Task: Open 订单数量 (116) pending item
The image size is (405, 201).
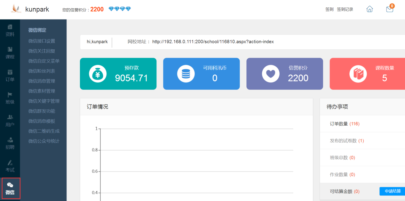Action: (345, 124)
